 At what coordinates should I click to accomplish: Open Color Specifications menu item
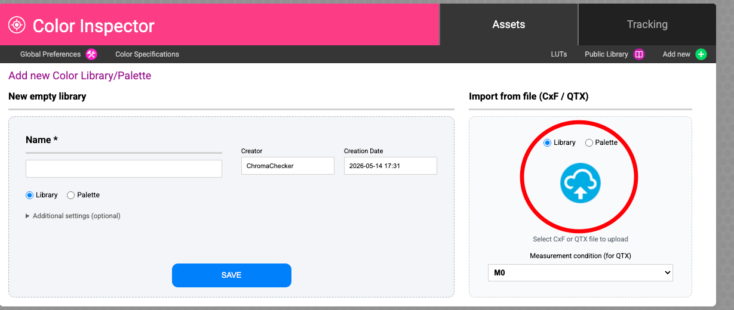[147, 54]
